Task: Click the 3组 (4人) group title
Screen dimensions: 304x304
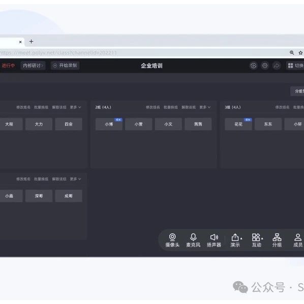Action: [x=233, y=107]
